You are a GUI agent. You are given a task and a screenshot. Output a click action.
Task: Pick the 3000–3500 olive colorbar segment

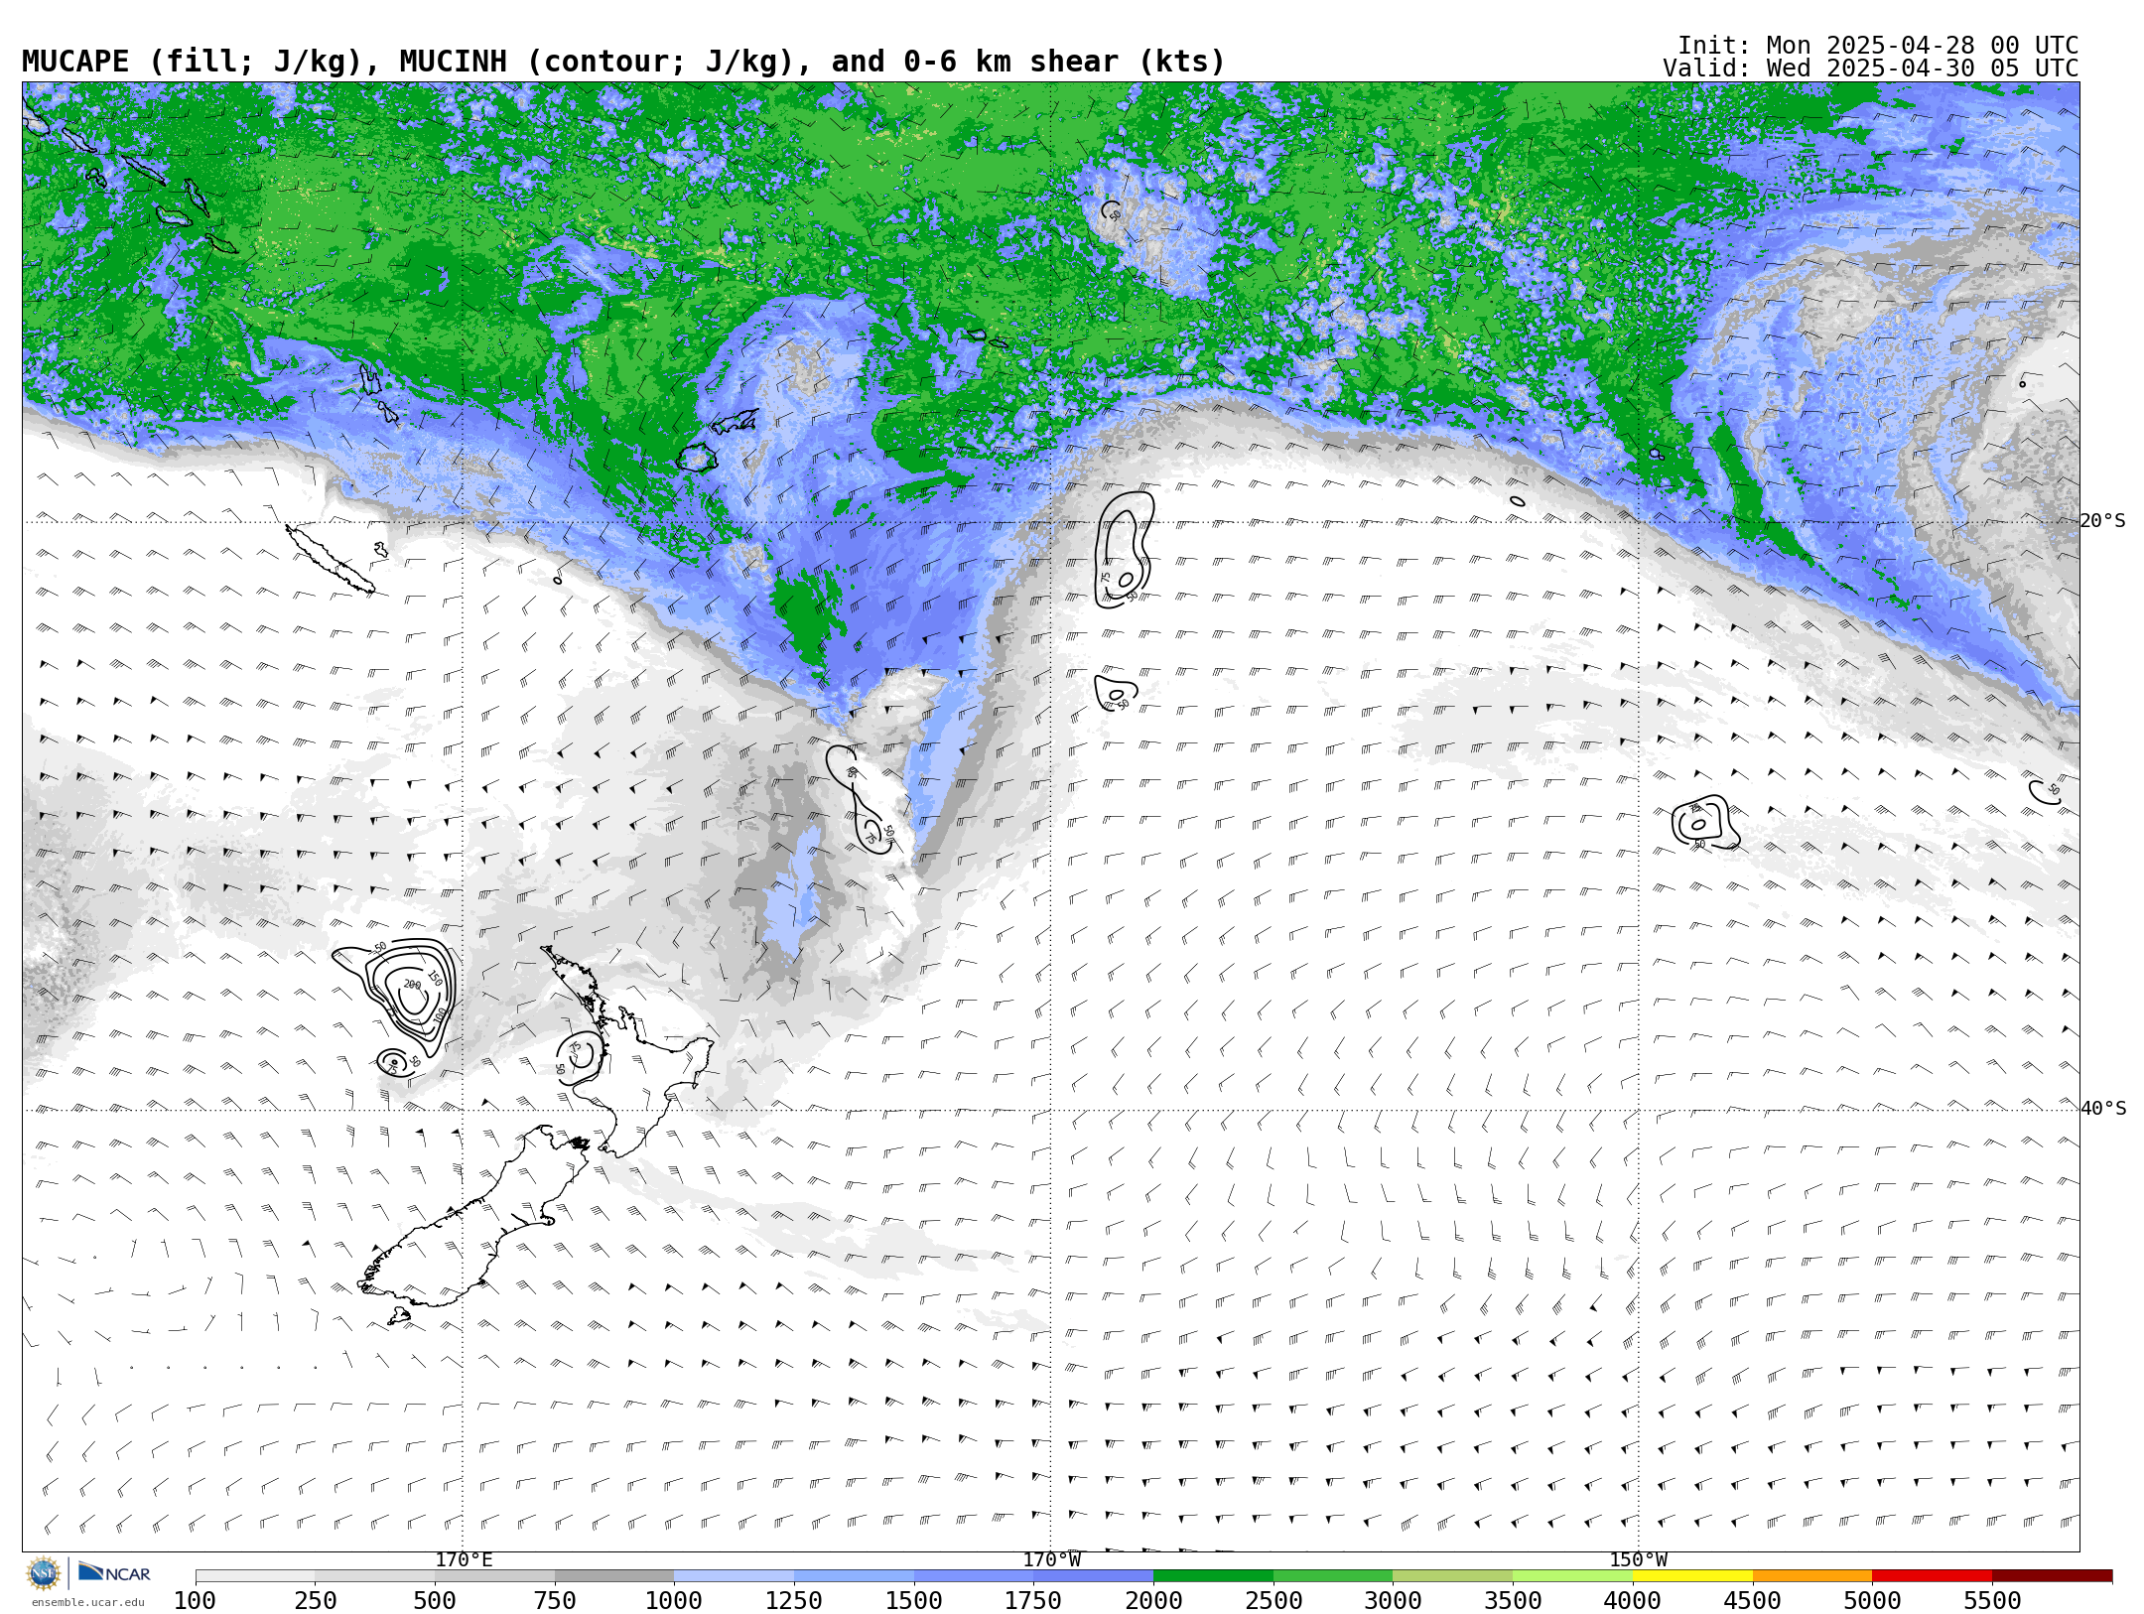pos(1453,1576)
